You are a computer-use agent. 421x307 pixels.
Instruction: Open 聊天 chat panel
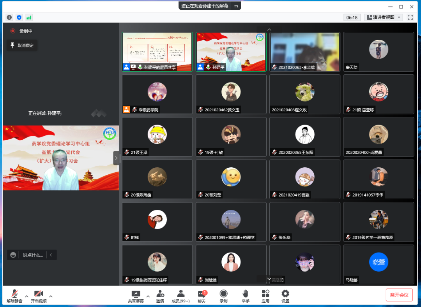202,296
